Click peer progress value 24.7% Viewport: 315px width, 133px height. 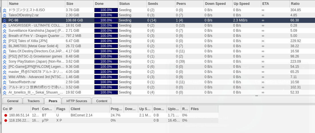click(116, 115)
